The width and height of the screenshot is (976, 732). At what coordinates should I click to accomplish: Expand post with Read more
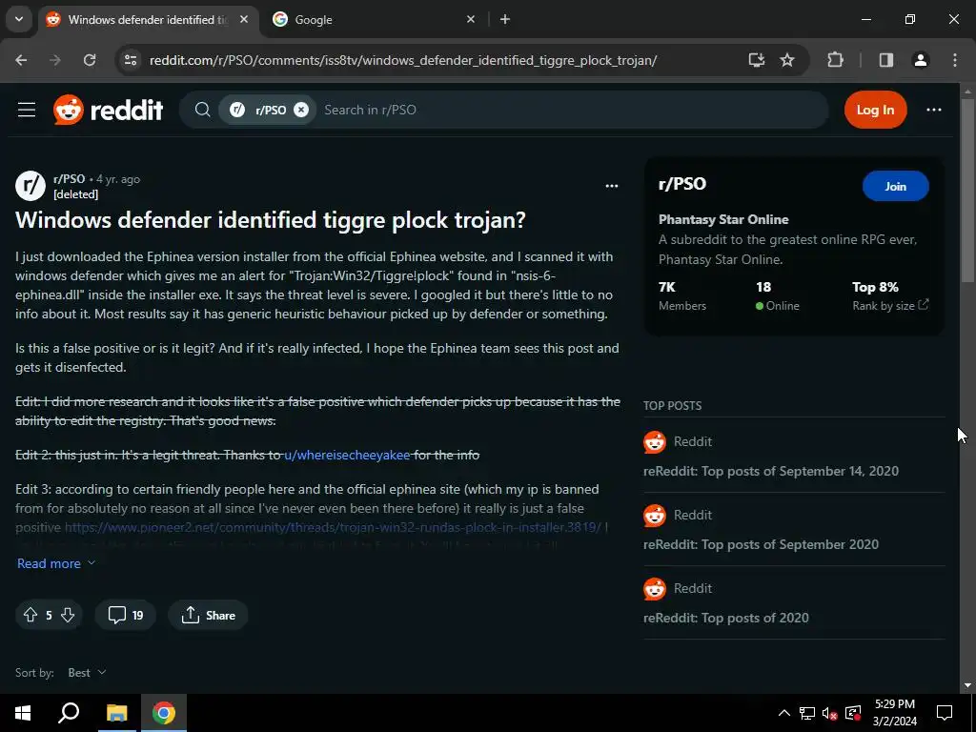tap(56, 564)
